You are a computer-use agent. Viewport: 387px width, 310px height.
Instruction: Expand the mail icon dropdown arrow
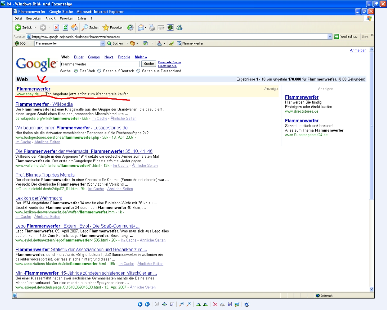pyautogui.click(x=146, y=28)
